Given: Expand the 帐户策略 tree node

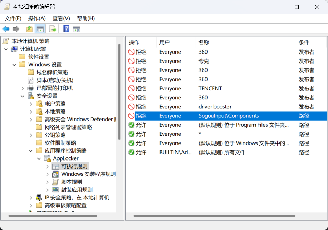Looking at the screenshot, I should click(x=31, y=104).
